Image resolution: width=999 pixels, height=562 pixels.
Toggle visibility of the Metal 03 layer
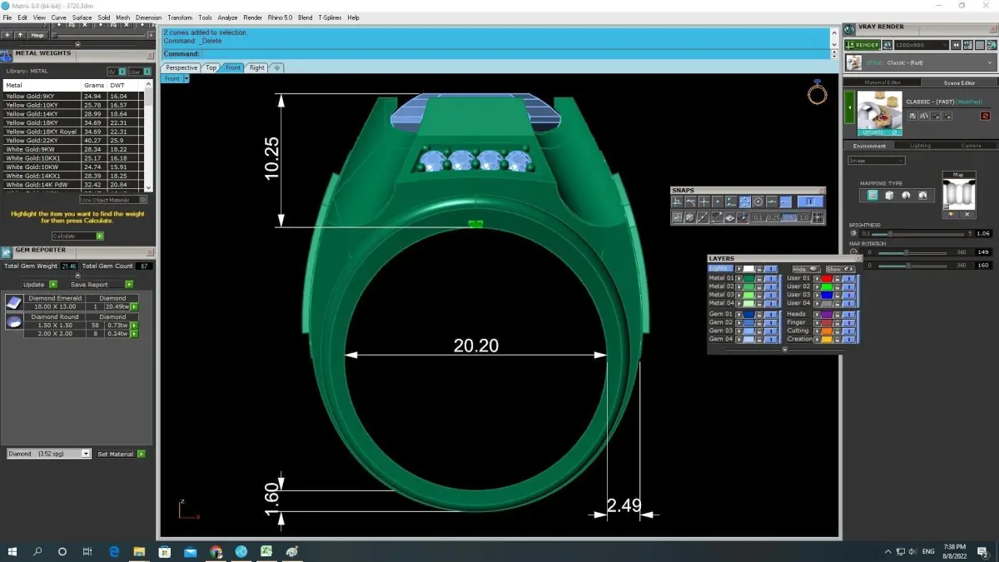click(x=771, y=295)
